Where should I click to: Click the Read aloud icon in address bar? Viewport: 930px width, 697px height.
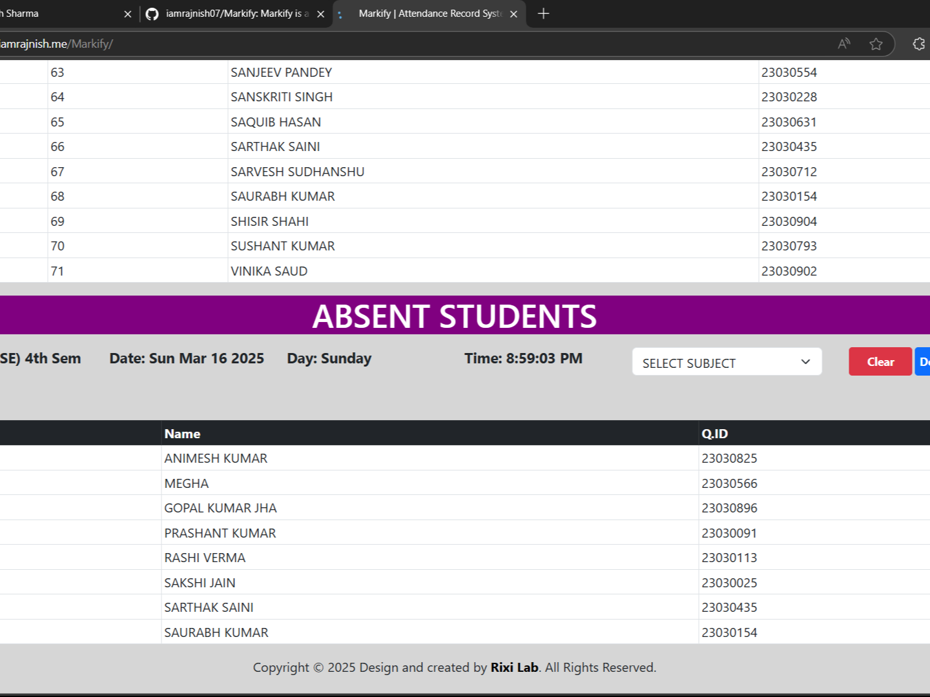click(843, 44)
